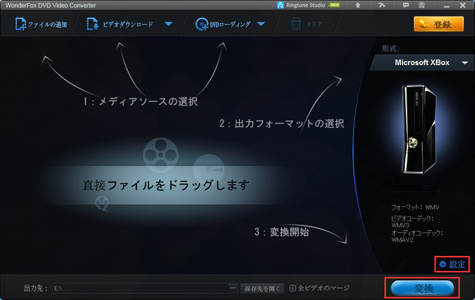
Task: Click the ファイルの追加 add file icon
Action: (20, 24)
